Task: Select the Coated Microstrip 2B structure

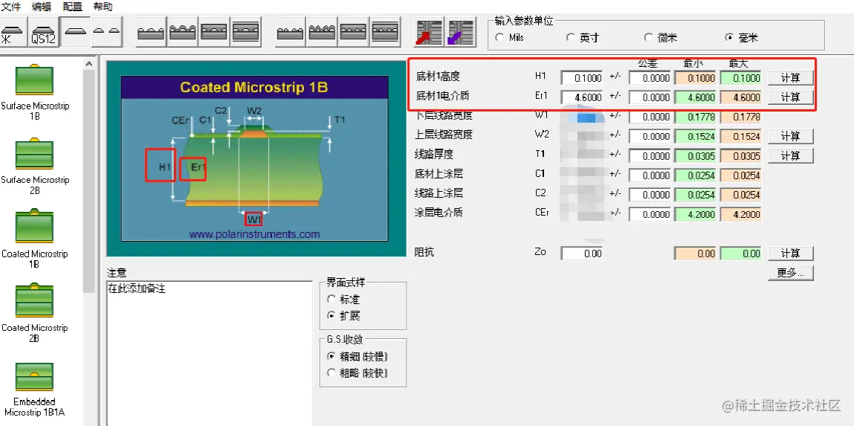Action: [35, 314]
